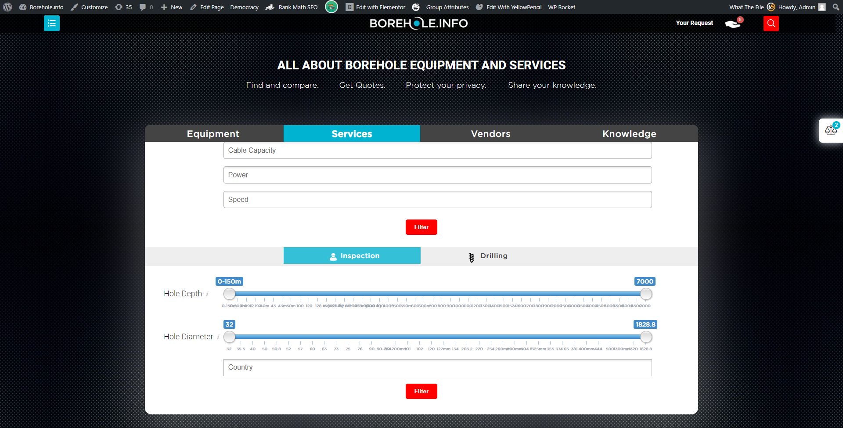843x428 pixels.
Task: Click the red search icon button
Action: point(771,23)
